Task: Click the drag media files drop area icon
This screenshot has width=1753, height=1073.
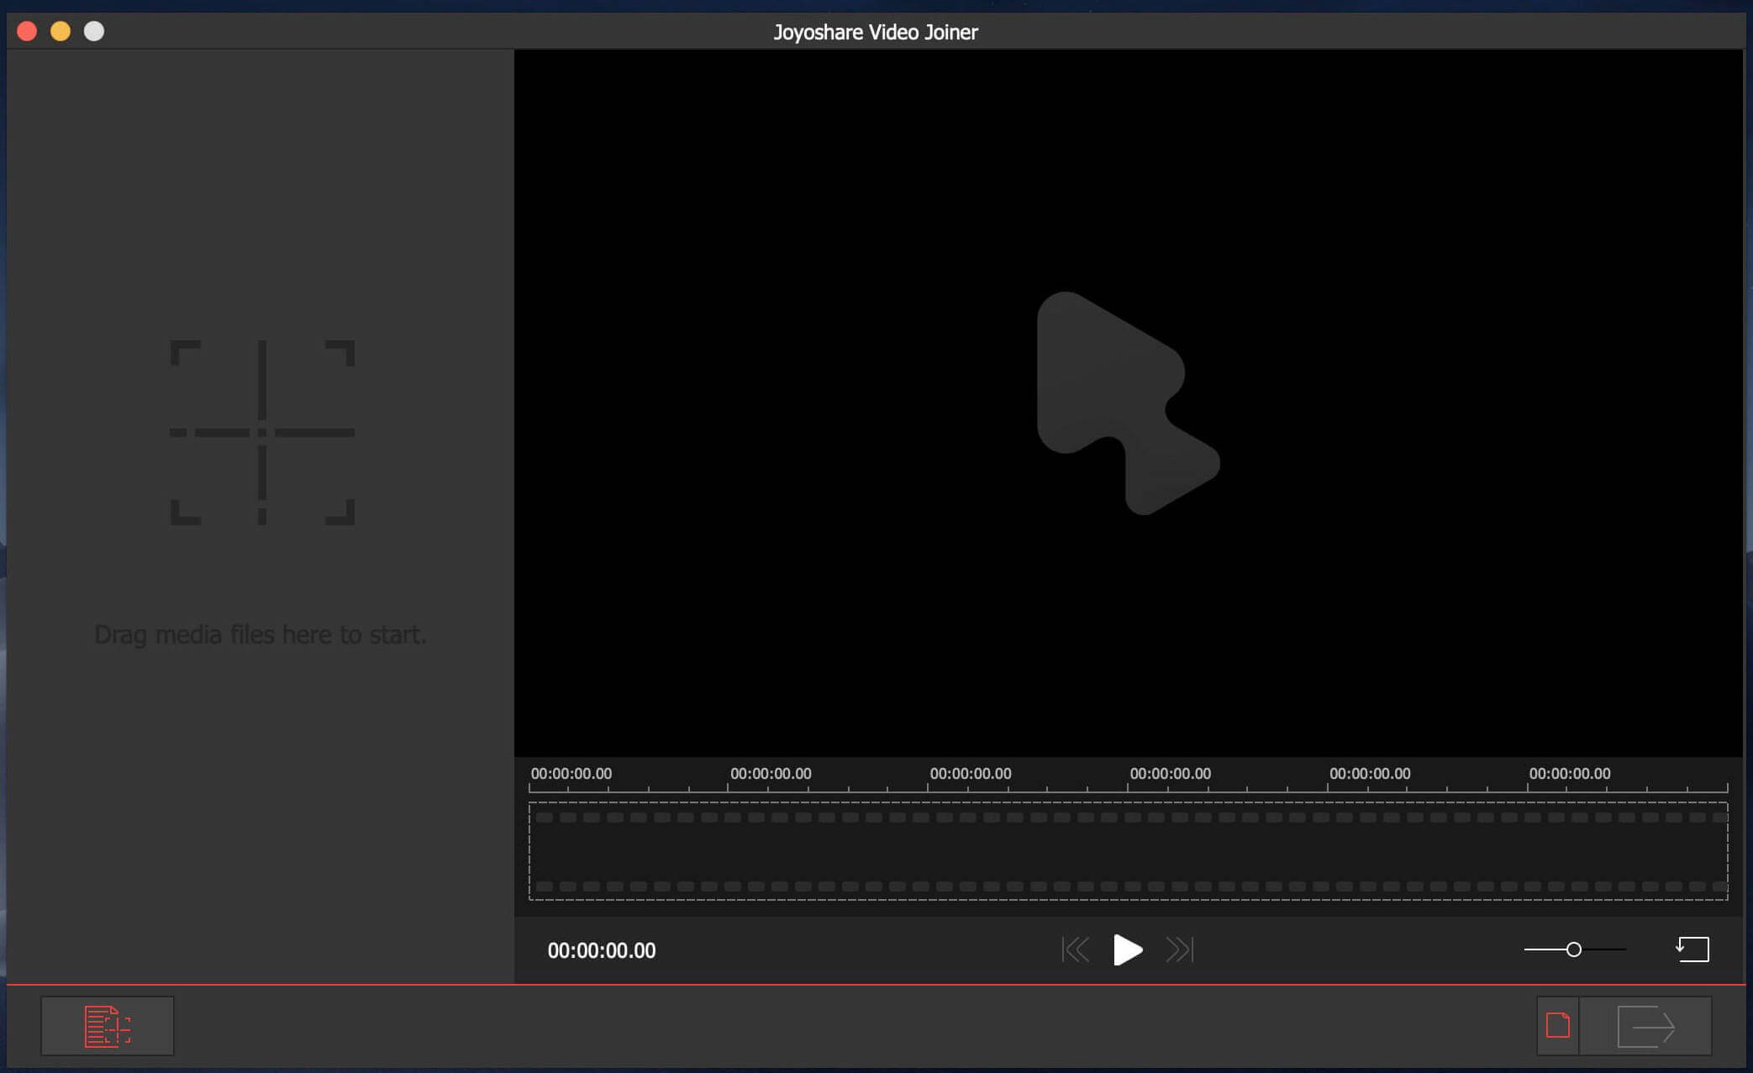Action: click(x=262, y=433)
